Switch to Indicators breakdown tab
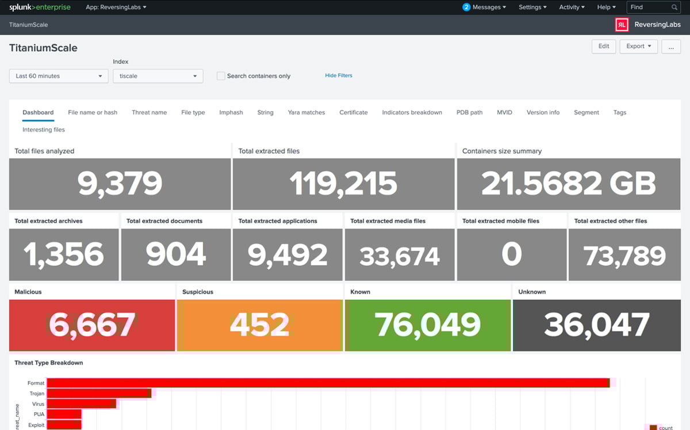 (x=412, y=112)
